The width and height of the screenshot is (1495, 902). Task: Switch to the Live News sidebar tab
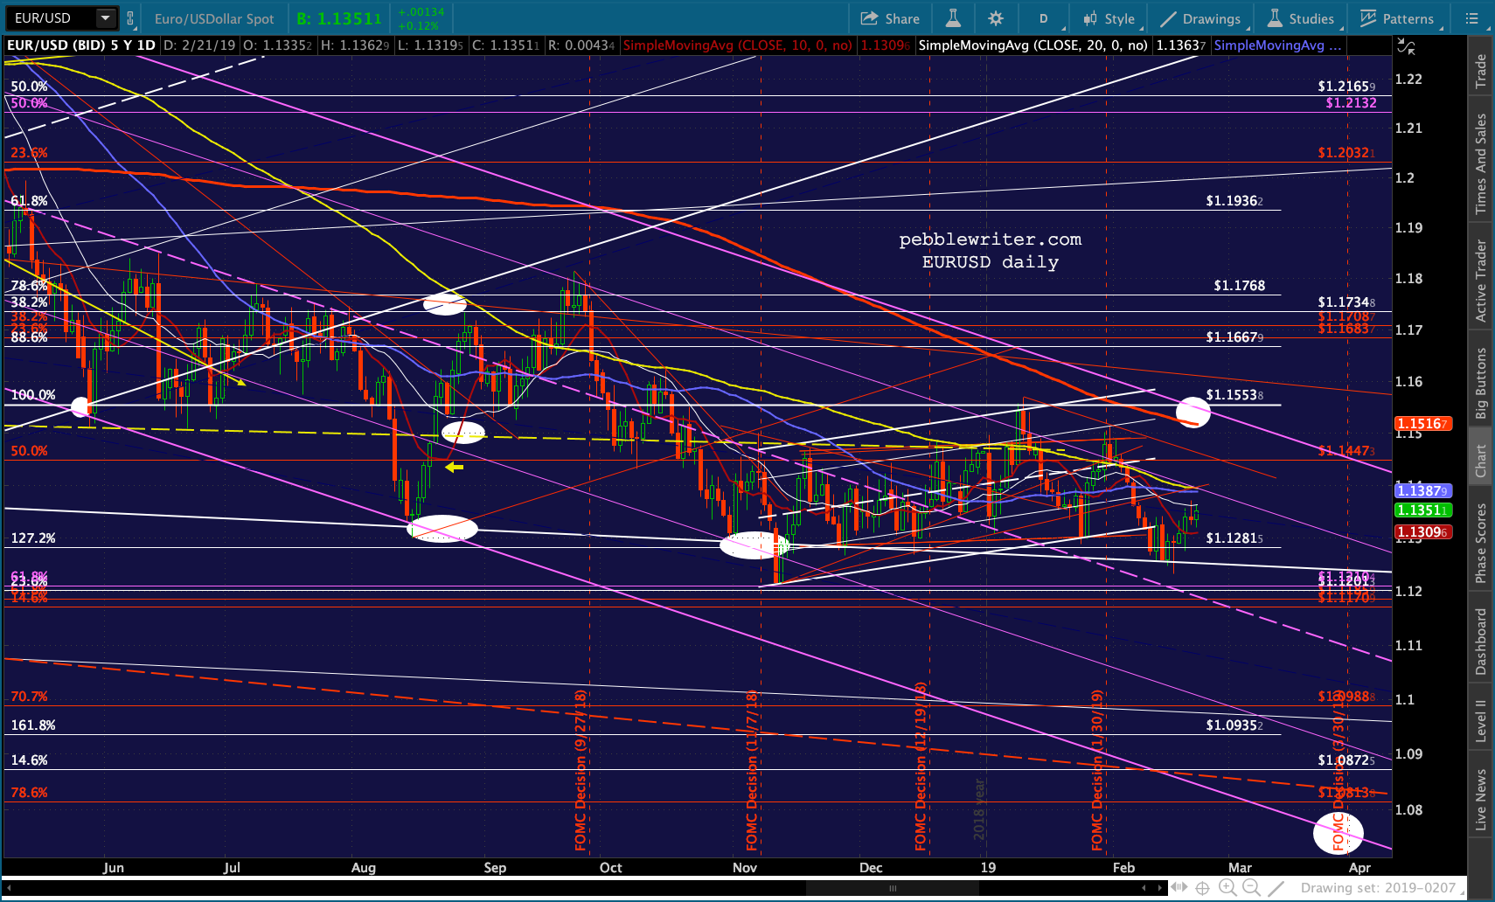click(x=1480, y=799)
